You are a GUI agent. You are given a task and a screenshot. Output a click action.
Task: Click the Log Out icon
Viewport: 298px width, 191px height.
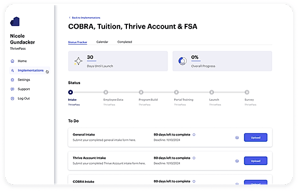point(12,99)
